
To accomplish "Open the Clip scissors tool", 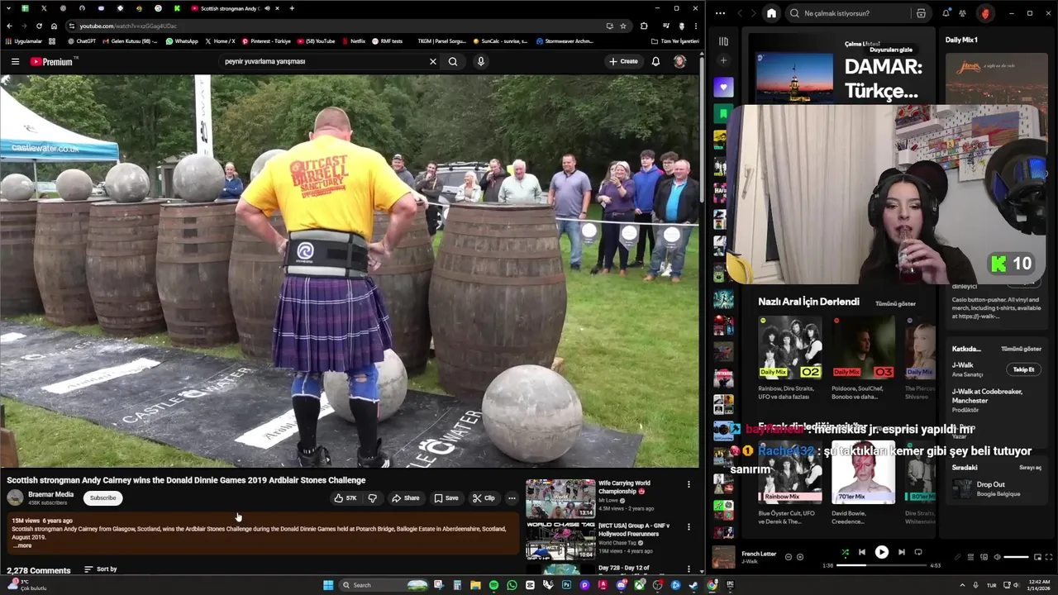I will tap(484, 498).
